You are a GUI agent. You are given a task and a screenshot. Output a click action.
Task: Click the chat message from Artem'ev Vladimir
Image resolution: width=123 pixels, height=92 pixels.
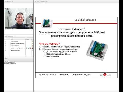point(10,63)
